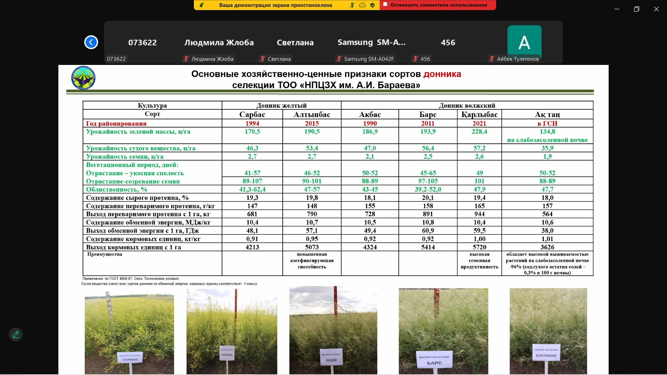Click Светлана's muted mic icon
Viewport: 667px width, 375px height.
(x=263, y=59)
